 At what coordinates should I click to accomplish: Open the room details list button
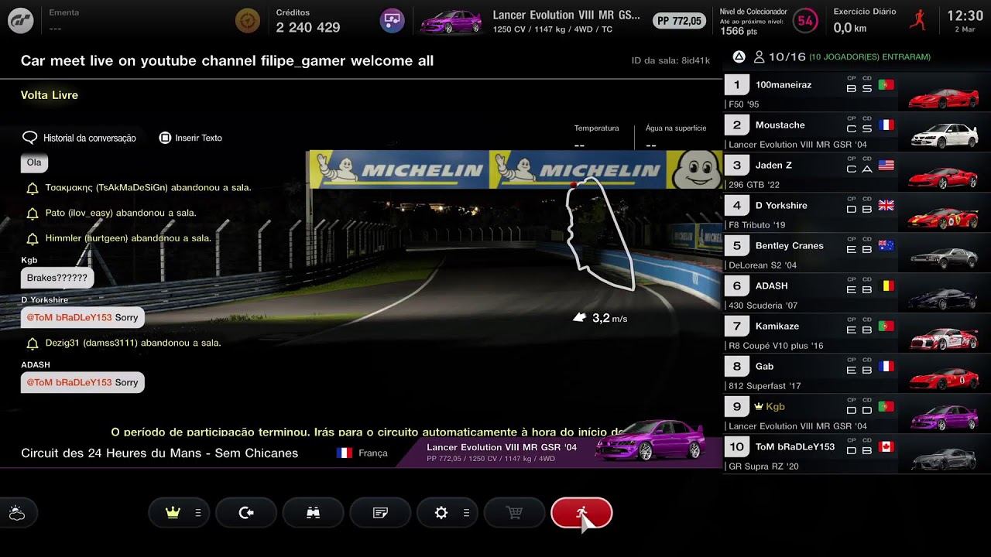380,513
